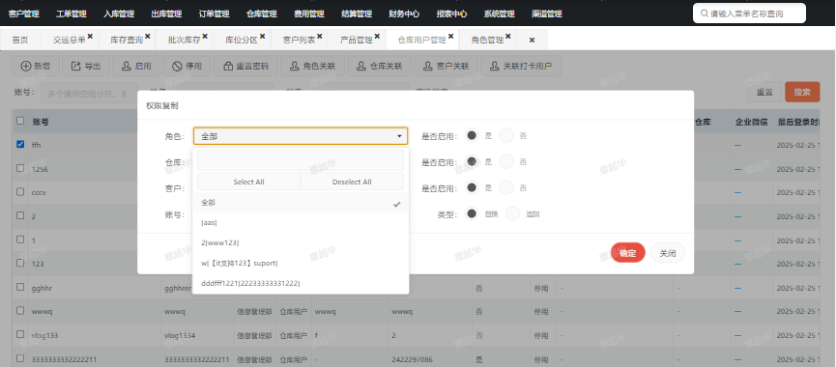
Task: Choose 替换 as the 类型
Action: click(x=472, y=213)
